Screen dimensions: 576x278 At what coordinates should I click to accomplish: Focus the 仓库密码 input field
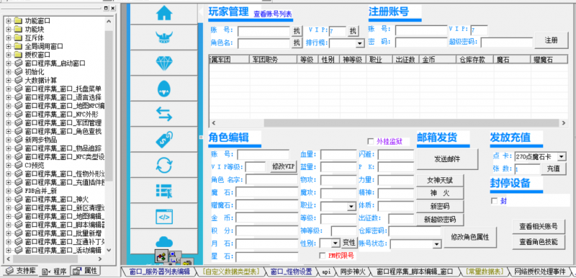[x=415, y=231]
